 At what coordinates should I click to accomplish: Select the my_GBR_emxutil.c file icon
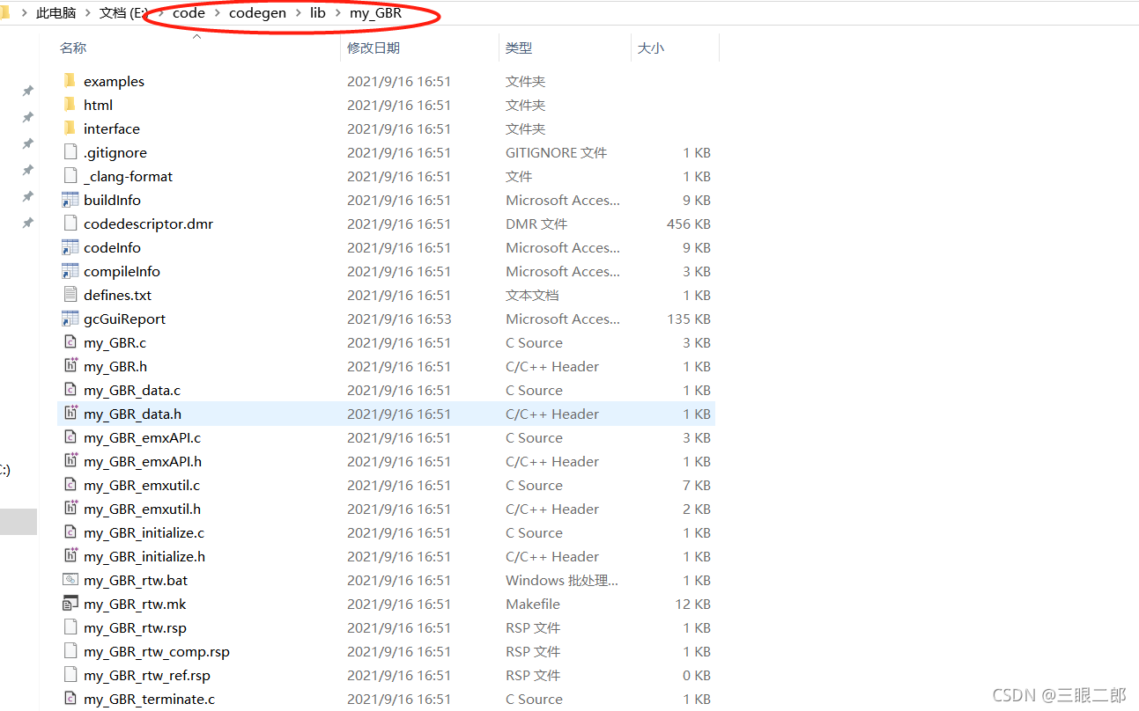coord(70,485)
